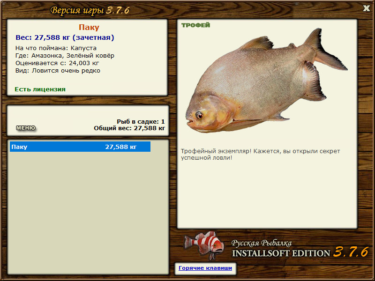This screenshot has height=281, width=375.
Task: Click the Есть лицензия status text
Action: [x=40, y=89]
